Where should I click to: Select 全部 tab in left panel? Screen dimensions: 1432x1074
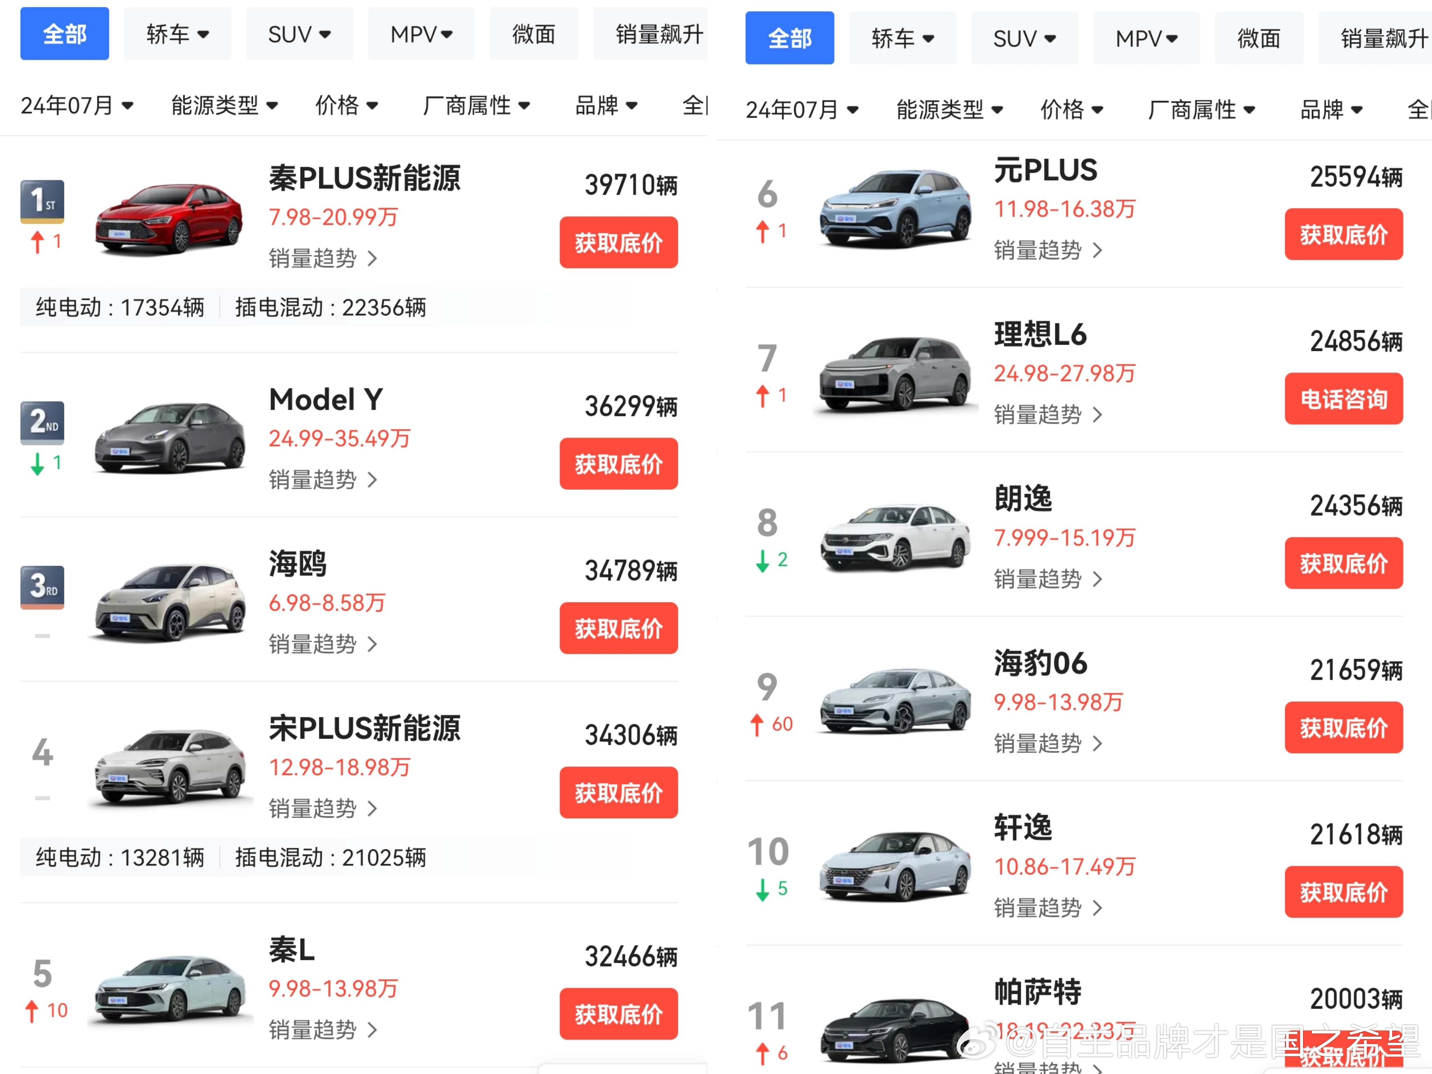64,34
